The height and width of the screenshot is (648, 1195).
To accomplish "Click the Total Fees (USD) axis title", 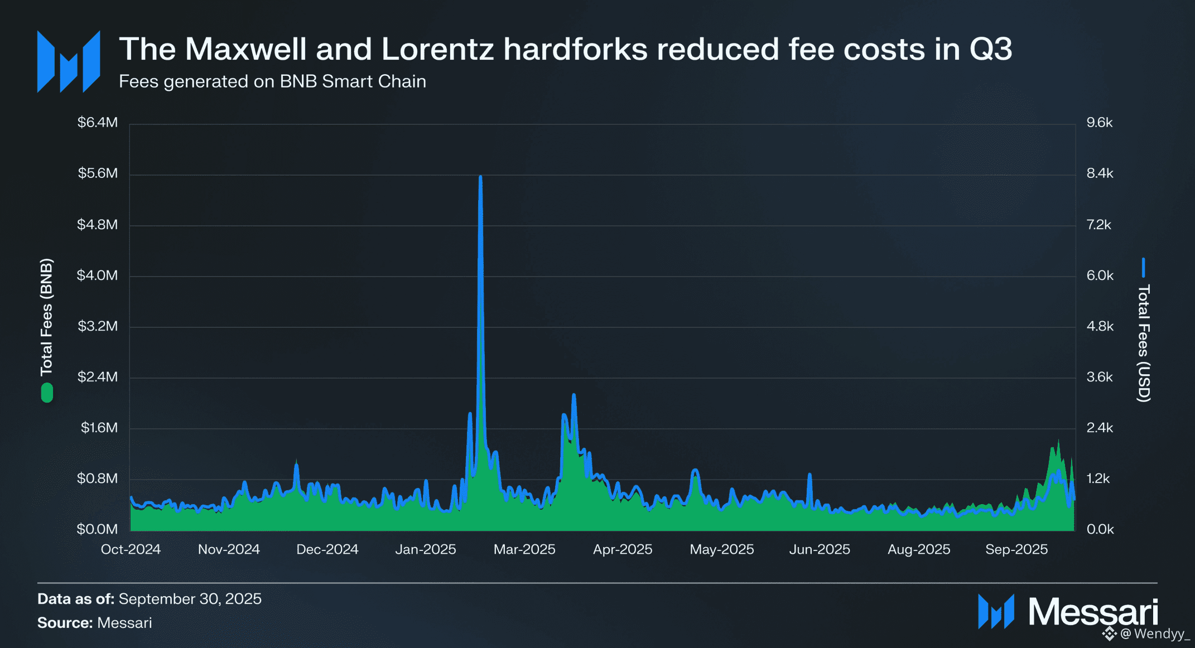I will [x=1143, y=343].
